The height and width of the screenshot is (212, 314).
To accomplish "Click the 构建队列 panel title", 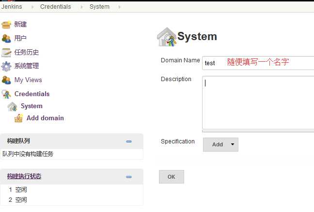I will coord(18,141).
